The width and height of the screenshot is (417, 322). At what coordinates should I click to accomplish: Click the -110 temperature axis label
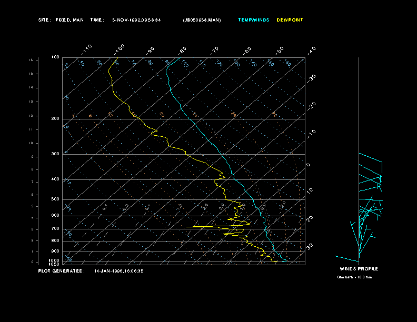[x=87, y=49]
